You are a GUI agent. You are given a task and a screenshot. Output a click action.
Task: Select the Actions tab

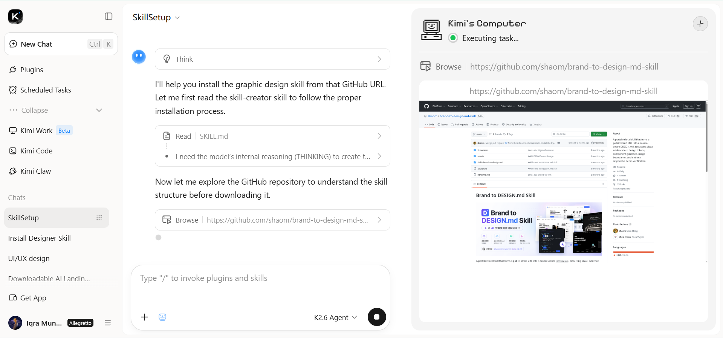pos(477,124)
